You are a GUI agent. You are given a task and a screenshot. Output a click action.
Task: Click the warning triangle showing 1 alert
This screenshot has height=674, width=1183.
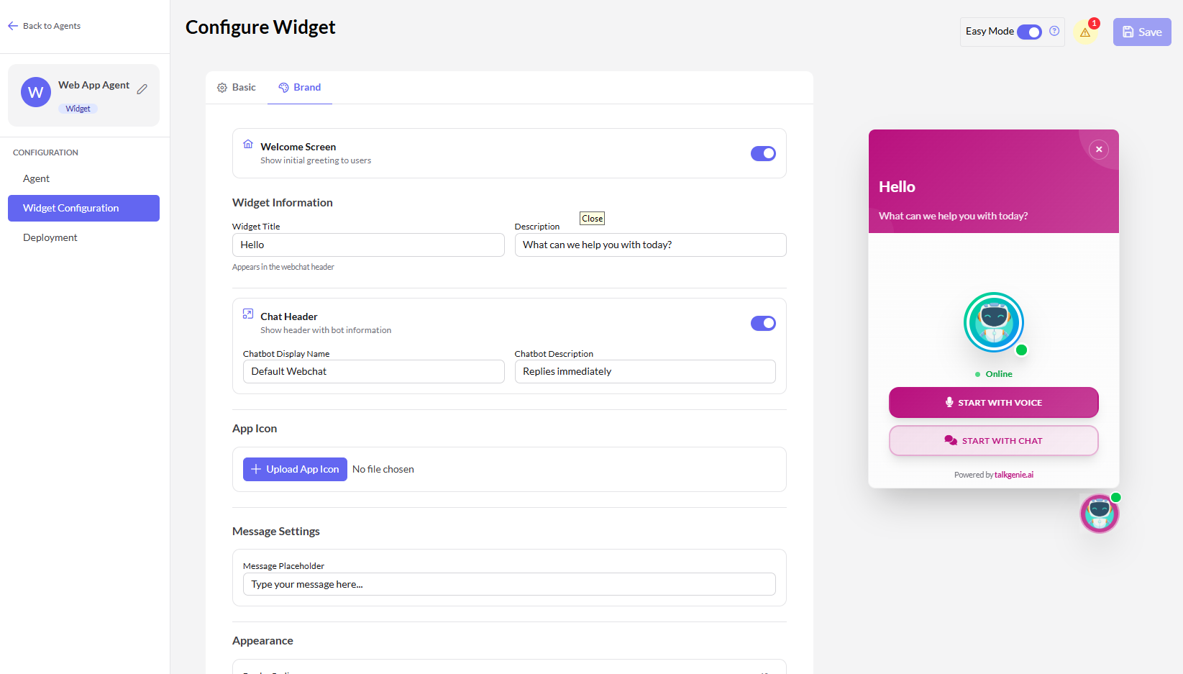click(1086, 32)
